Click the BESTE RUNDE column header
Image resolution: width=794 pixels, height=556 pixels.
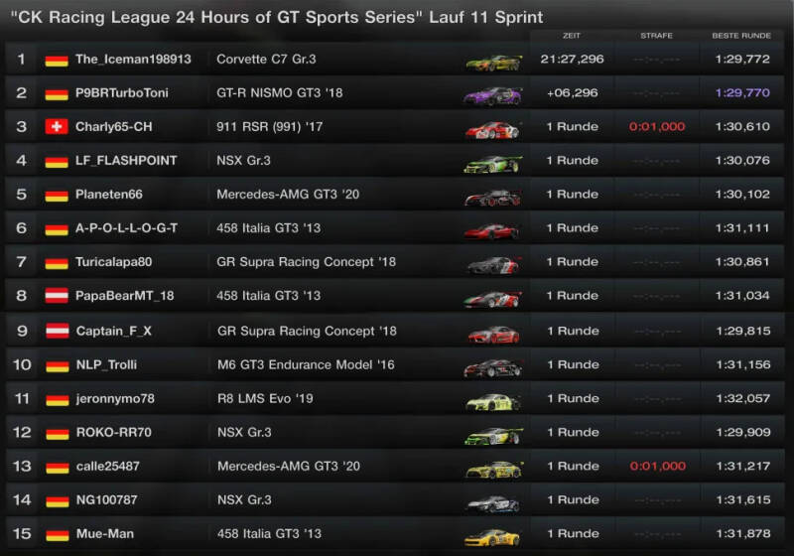(740, 36)
